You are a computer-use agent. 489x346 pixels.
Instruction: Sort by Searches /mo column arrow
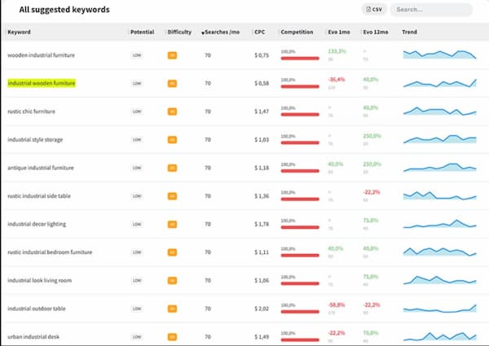tap(202, 33)
